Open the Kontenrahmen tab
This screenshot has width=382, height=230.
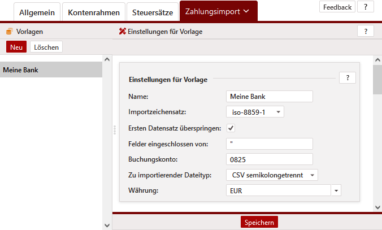[94, 12]
